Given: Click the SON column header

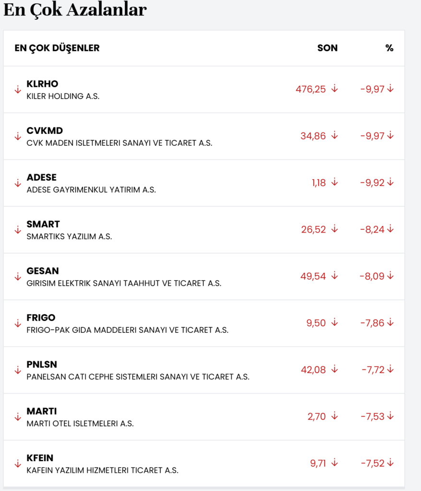Looking at the screenshot, I should [x=327, y=48].
